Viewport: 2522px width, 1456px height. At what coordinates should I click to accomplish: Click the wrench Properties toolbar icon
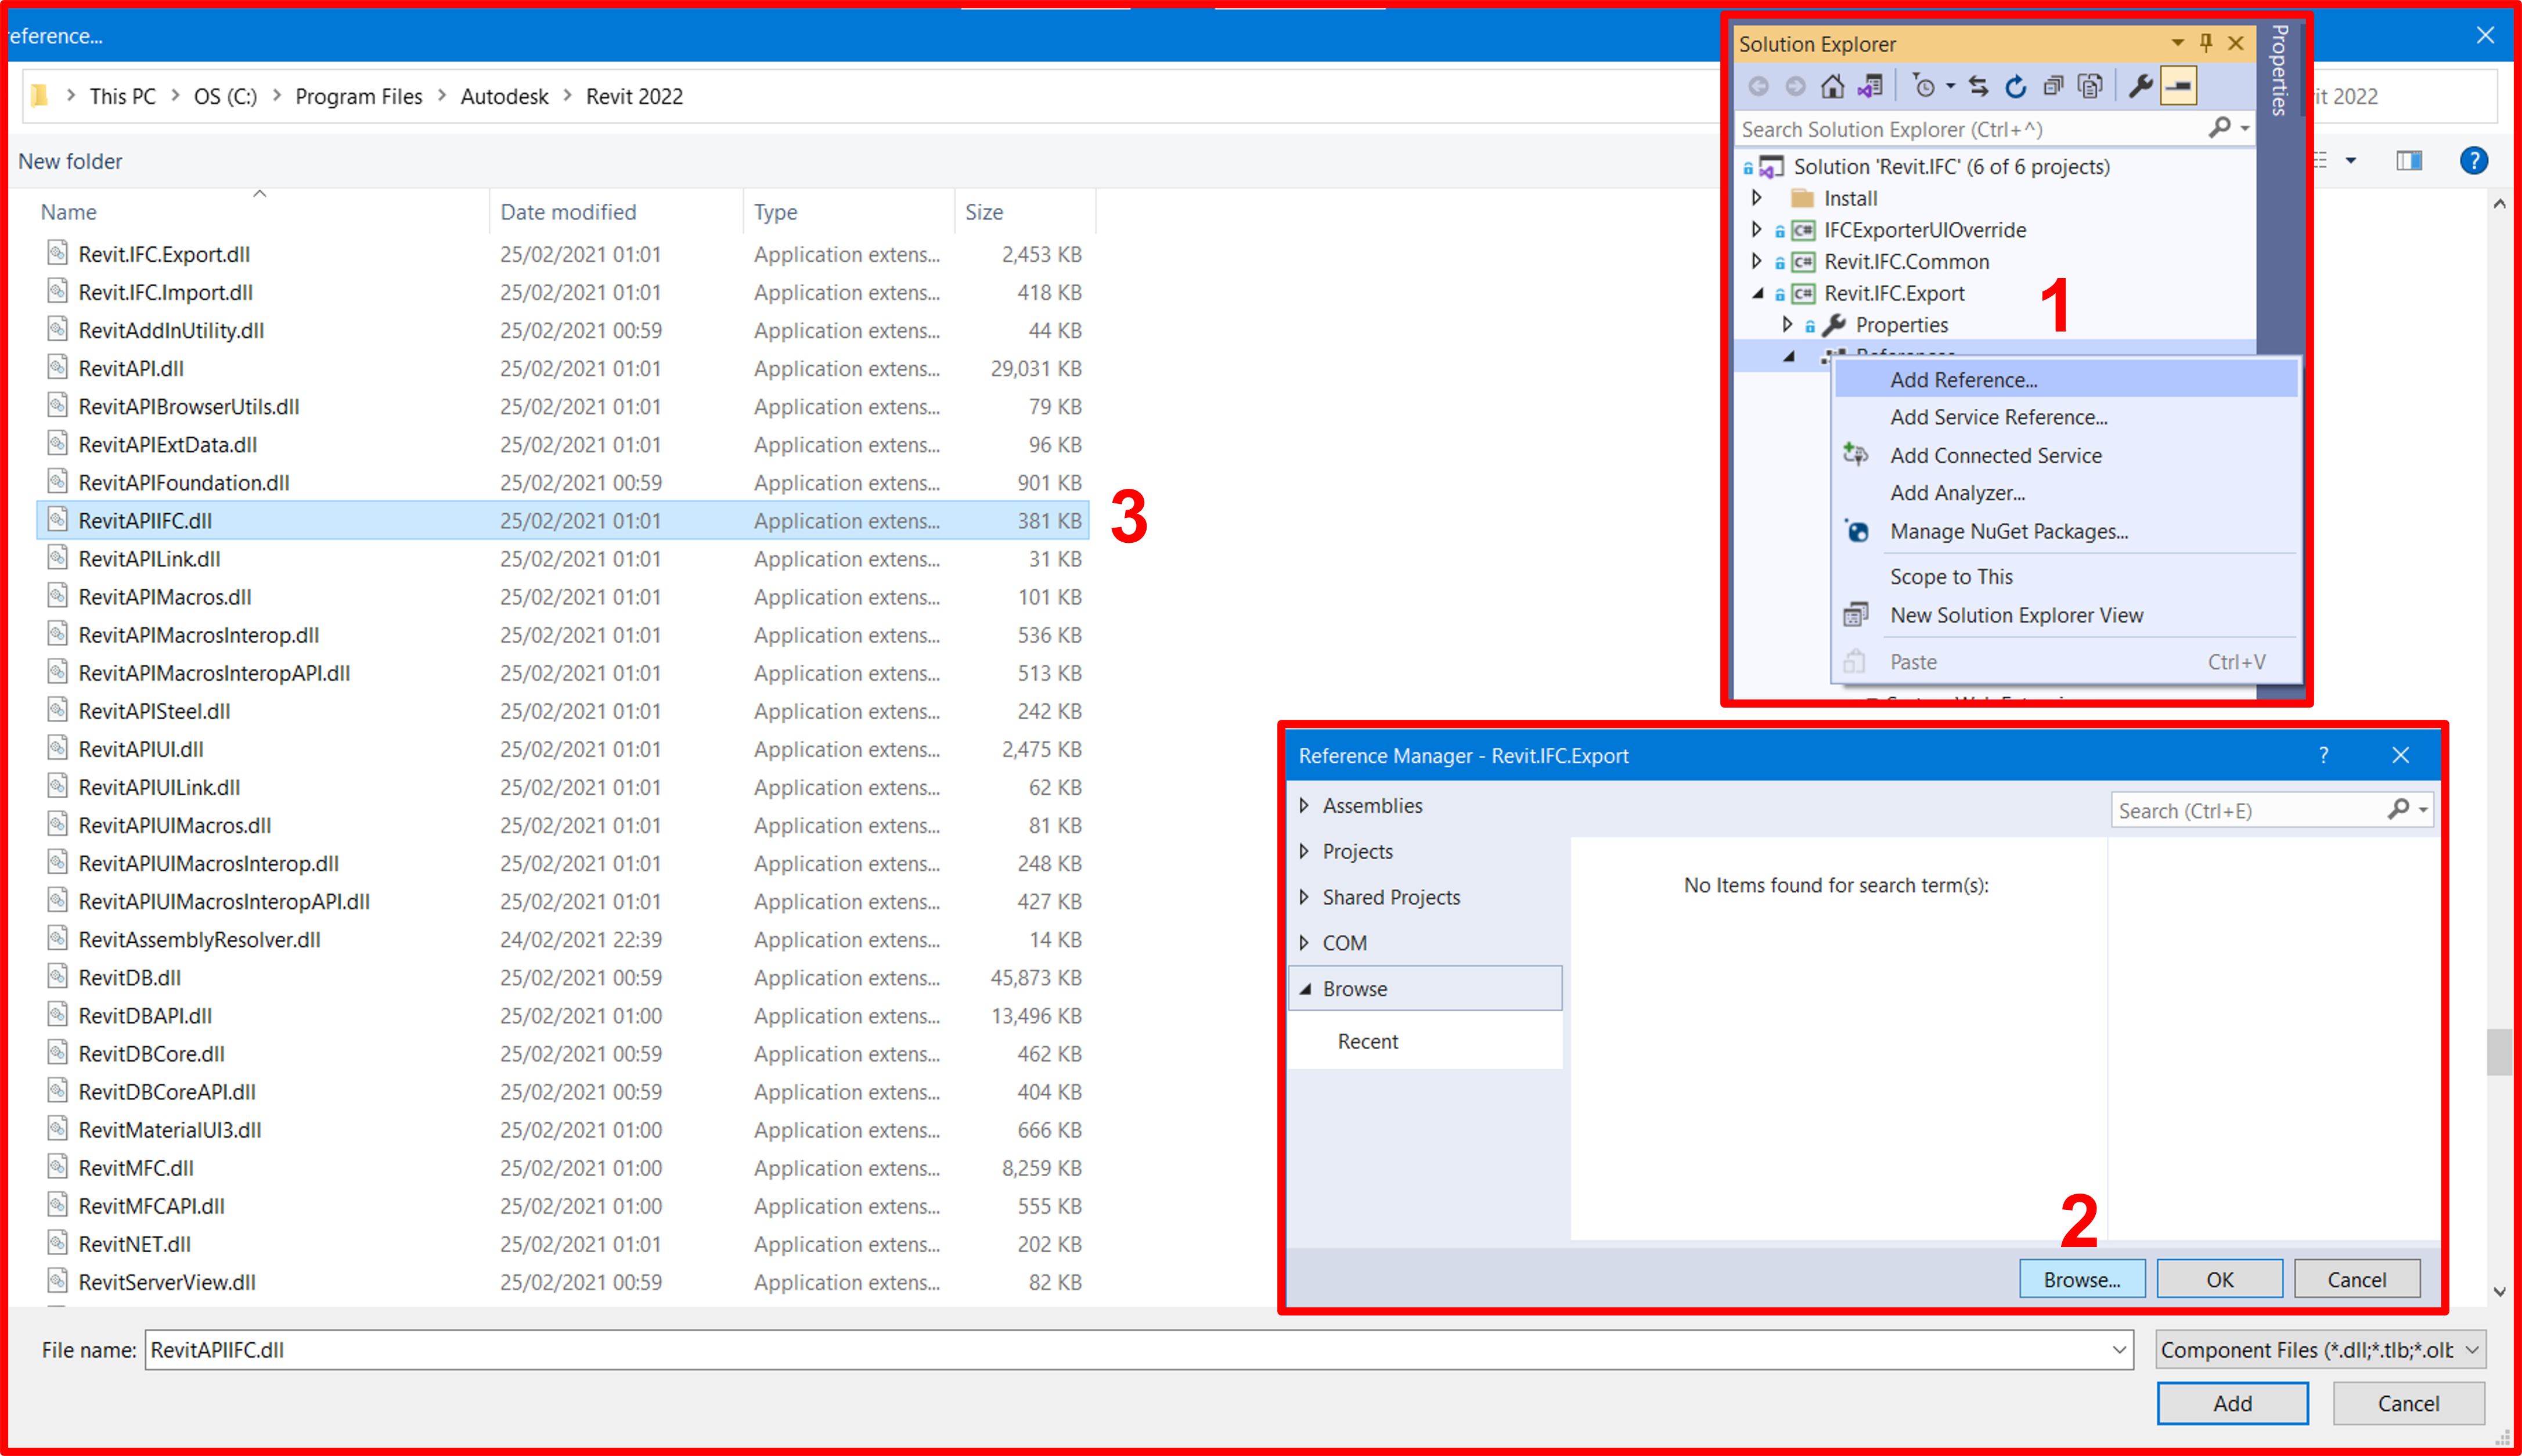(2140, 87)
